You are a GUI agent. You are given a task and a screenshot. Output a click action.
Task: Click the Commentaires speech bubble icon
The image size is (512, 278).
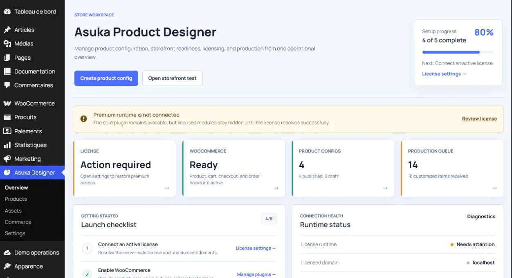click(x=7, y=85)
